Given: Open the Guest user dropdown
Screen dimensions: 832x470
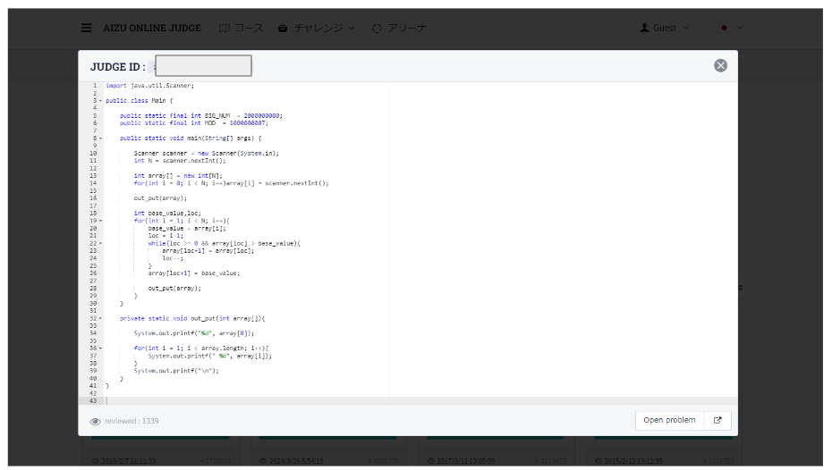Looking at the screenshot, I should tap(664, 28).
